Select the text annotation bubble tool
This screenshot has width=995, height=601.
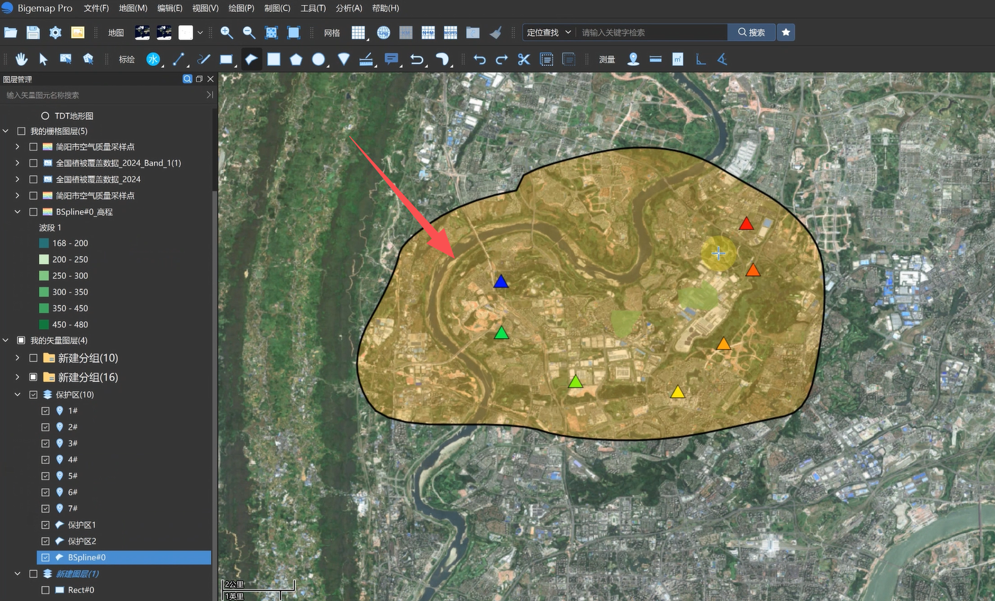tap(391, 59)
